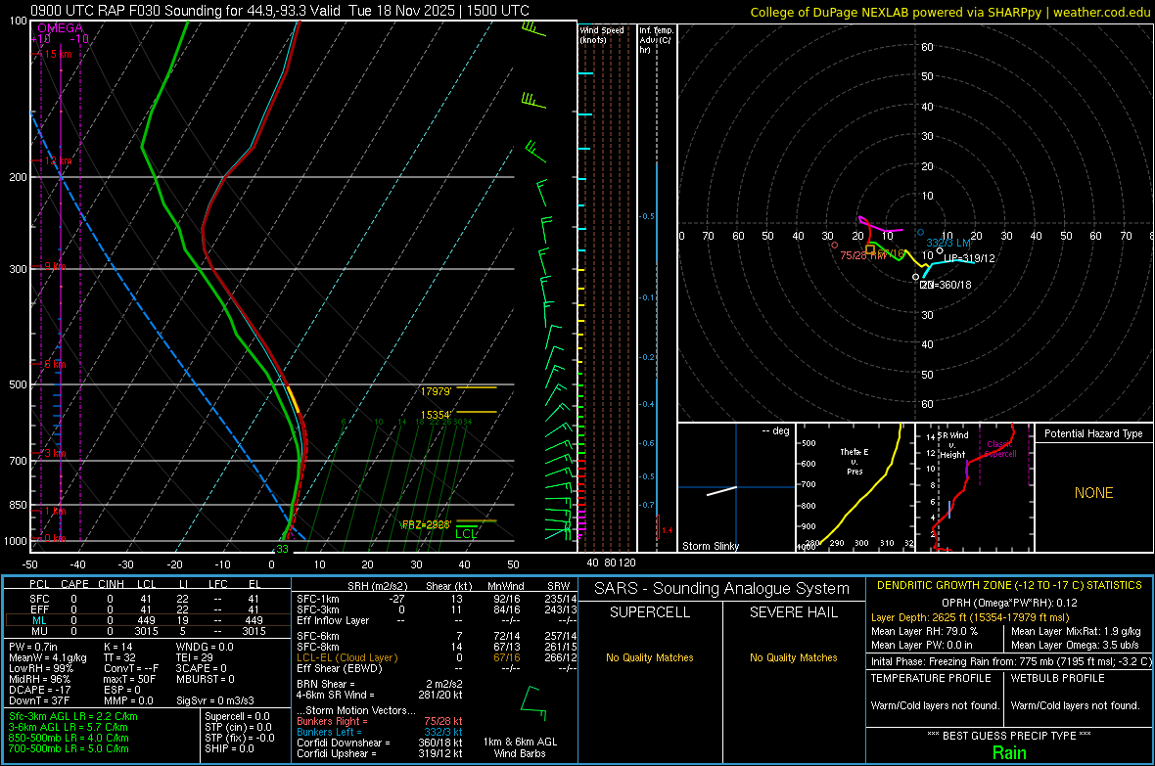
Task: Click the UP=319/12 Corfidi label on hodograph
Action: tap(969, 258)
